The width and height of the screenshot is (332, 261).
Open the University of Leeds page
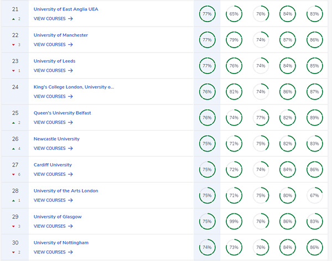tap(54, 61)
